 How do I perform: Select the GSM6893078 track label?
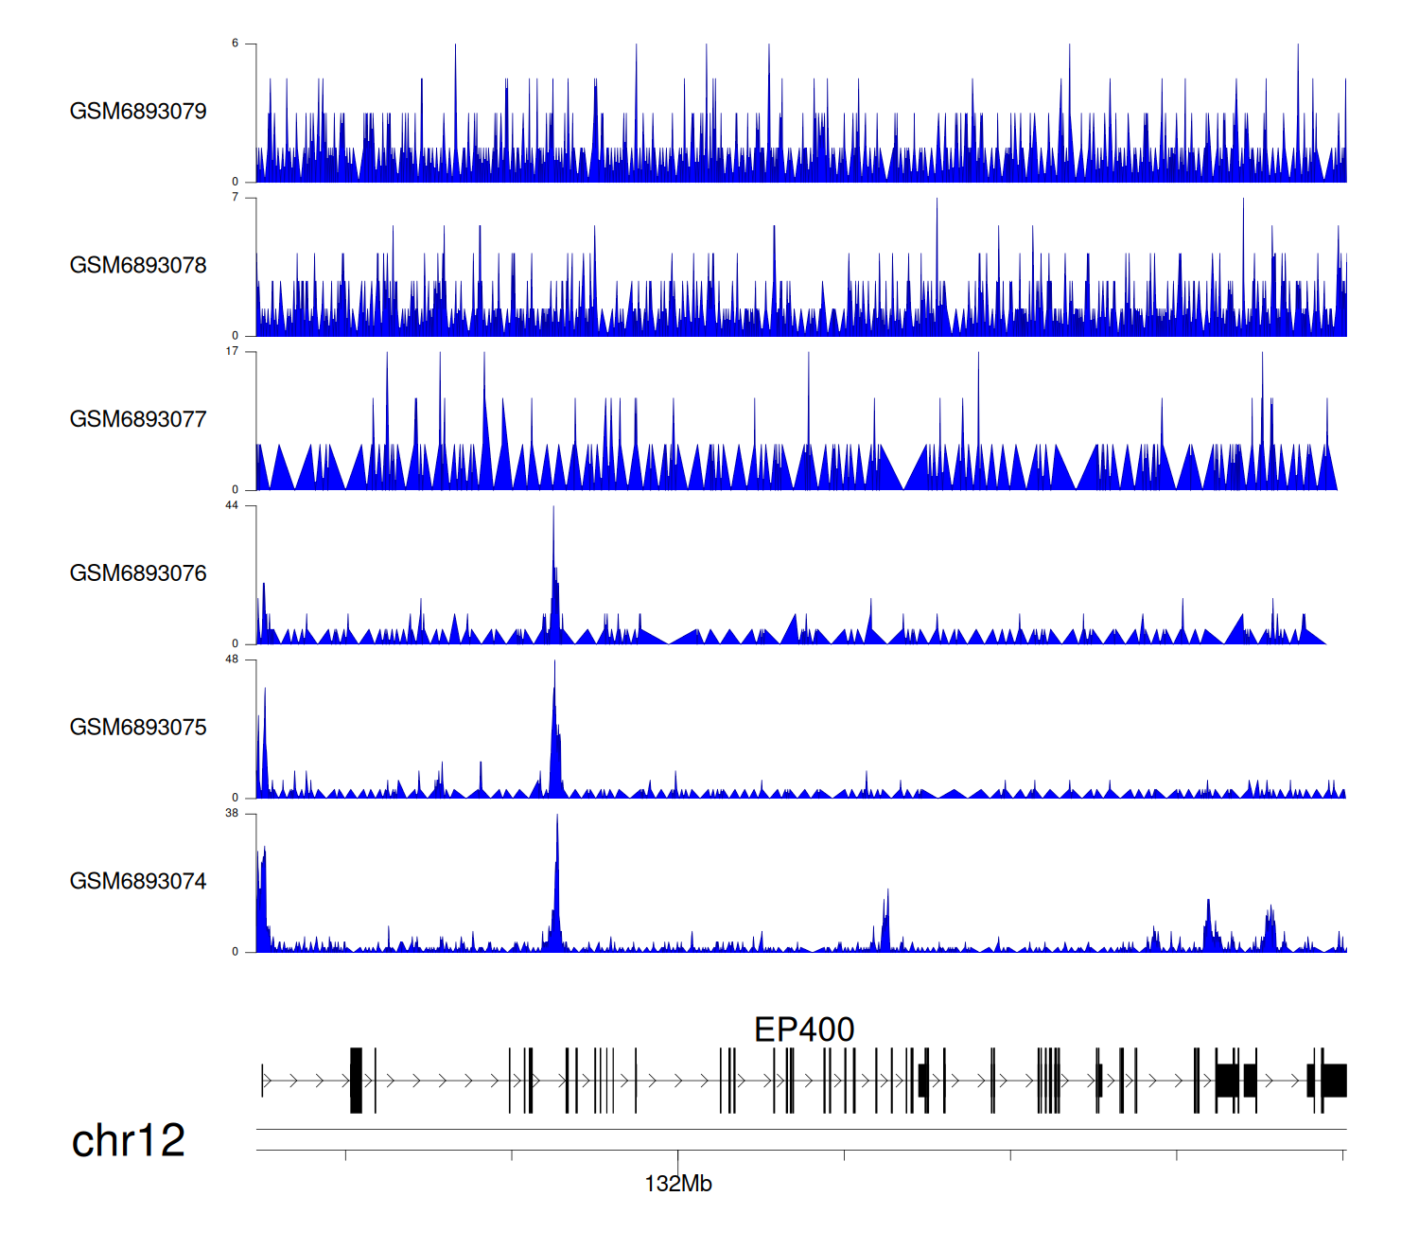(x=138, y=266)
